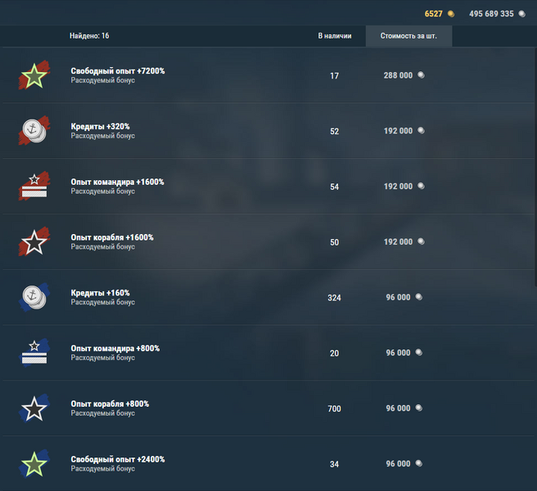
Task: Sort by the 'Стоимость за шт.' column
Action: click(x=408, y=36)
